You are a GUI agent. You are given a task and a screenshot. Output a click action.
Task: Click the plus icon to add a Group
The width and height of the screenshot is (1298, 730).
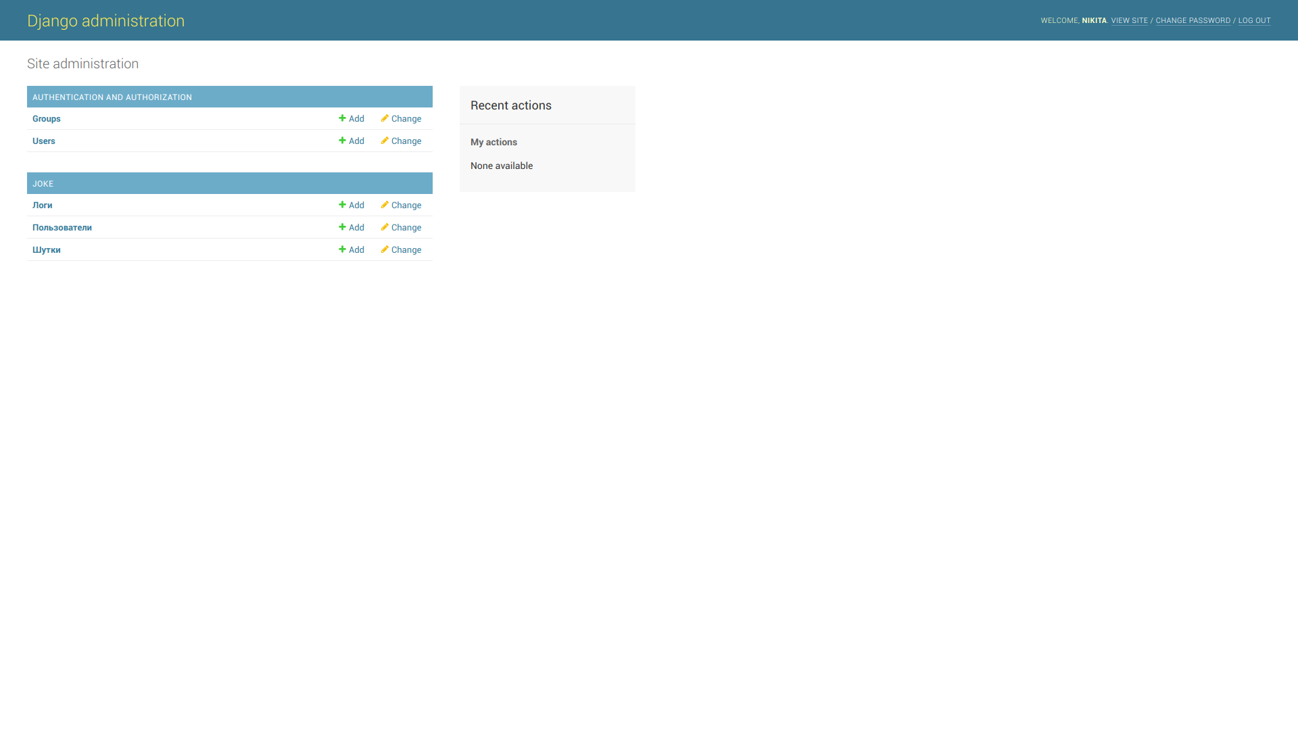pos(342,118)
